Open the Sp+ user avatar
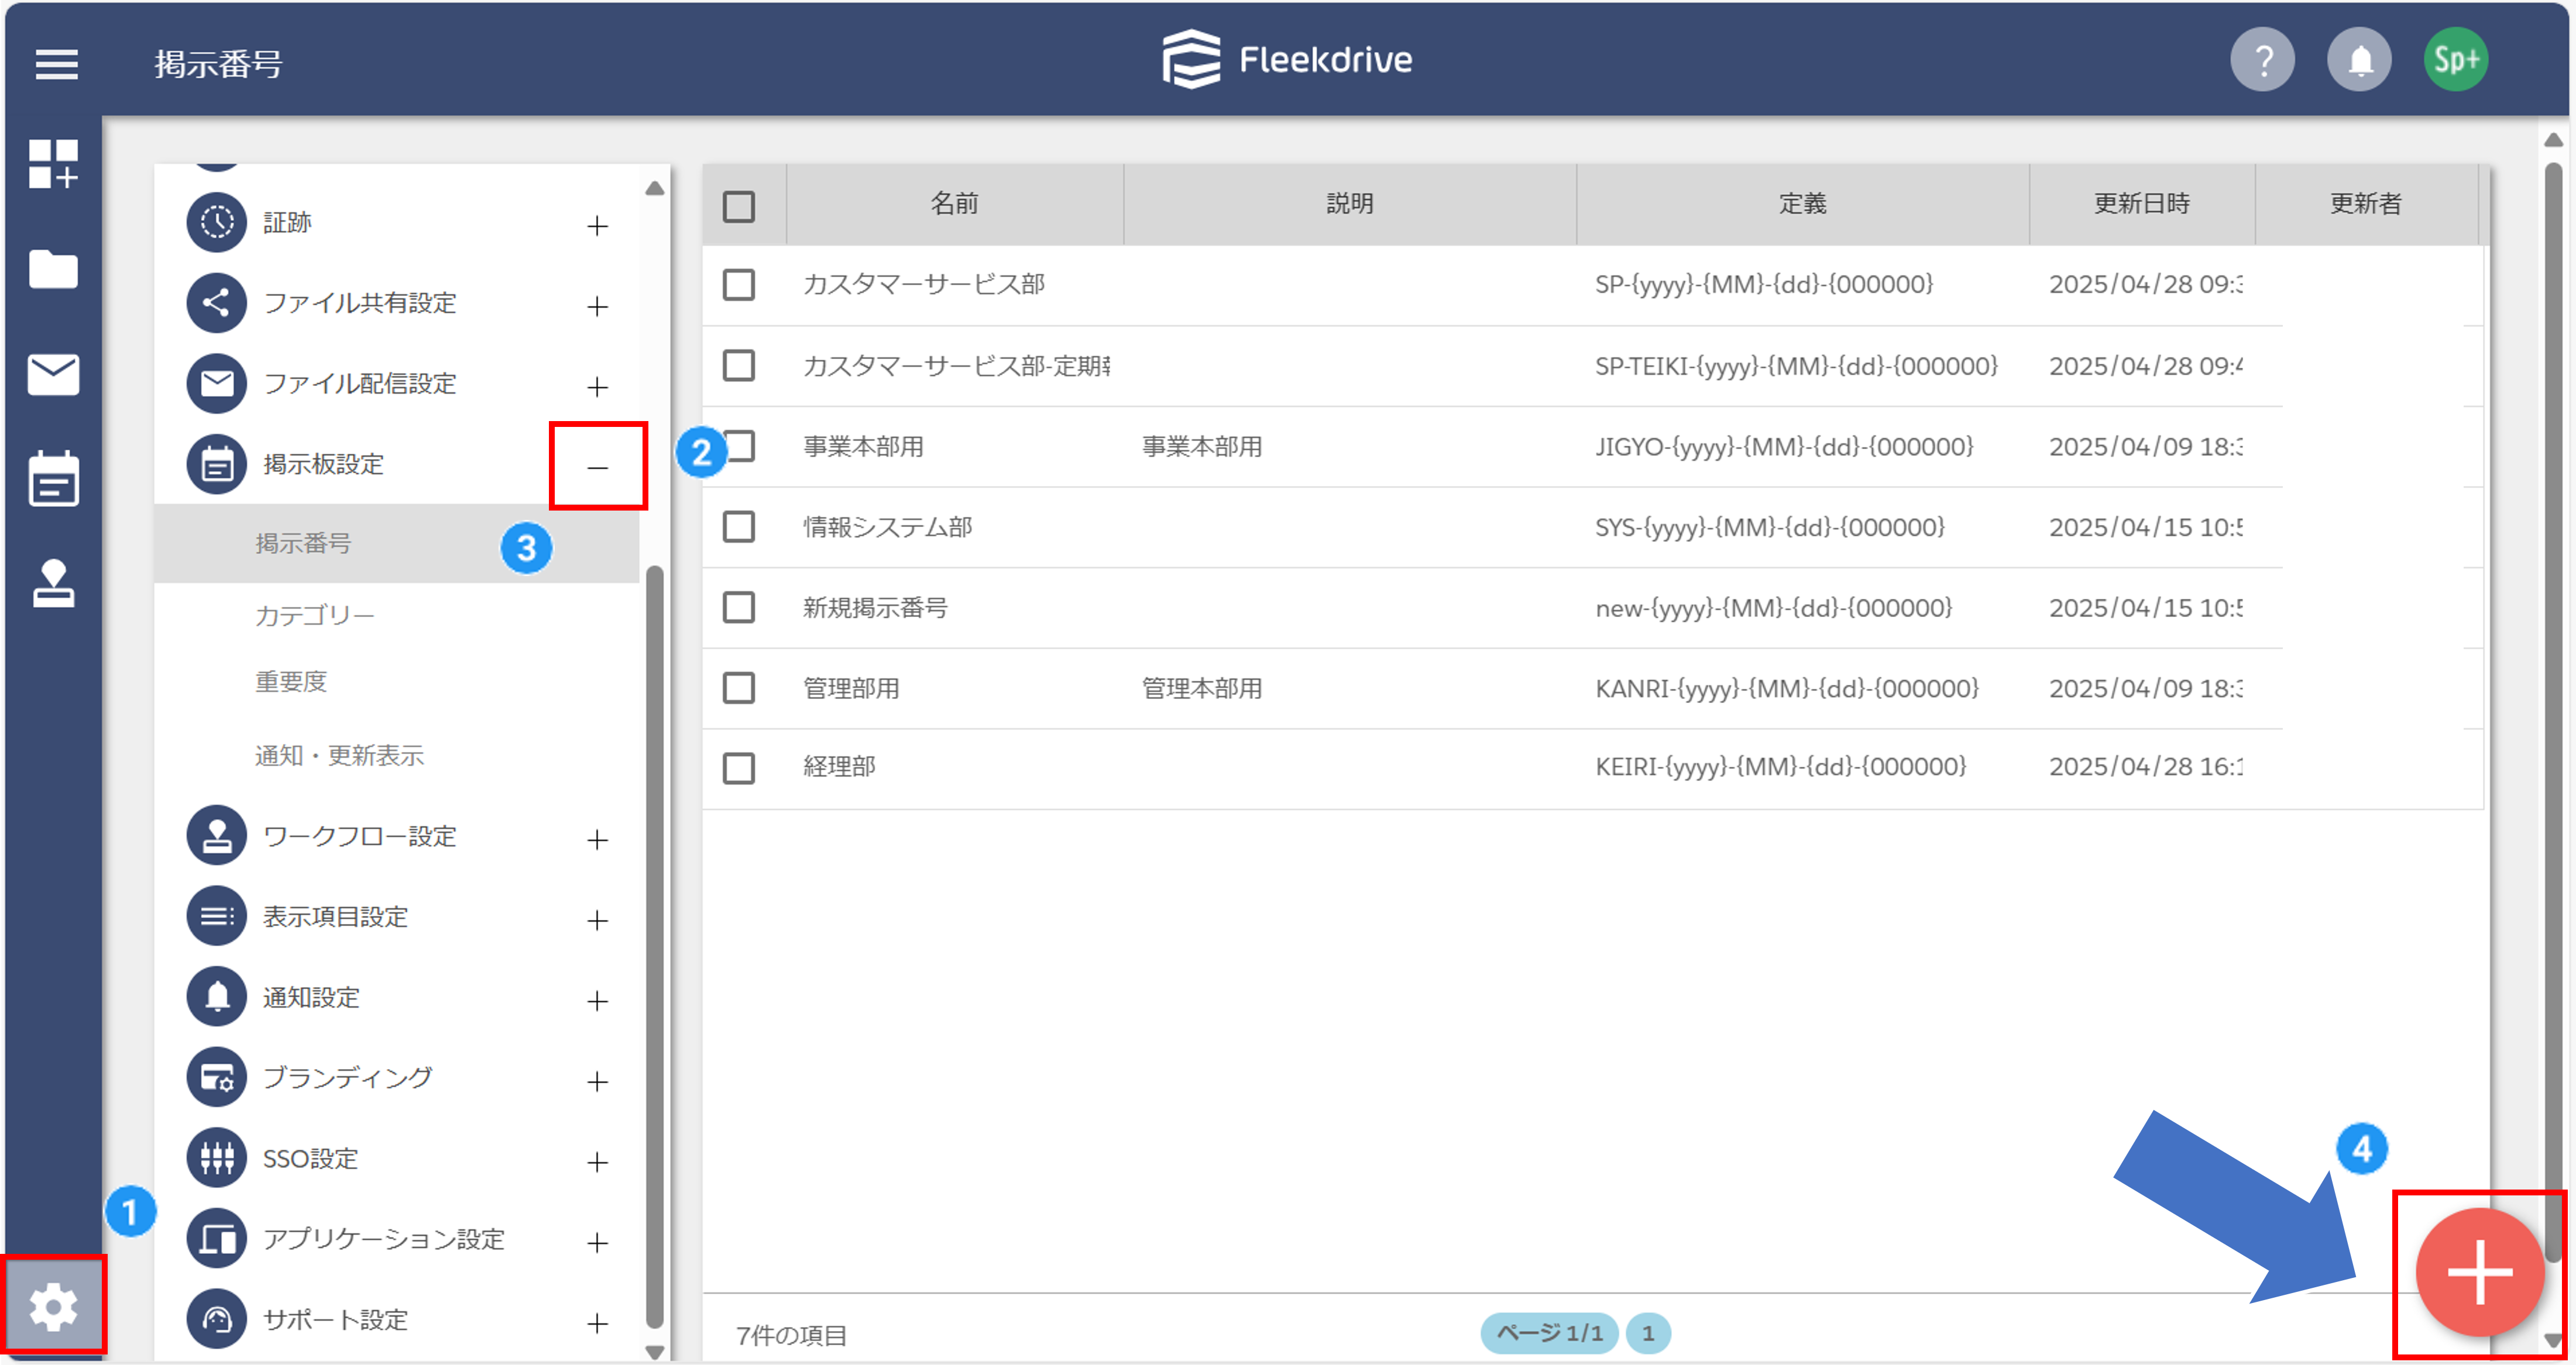Viewport: 2576px width, 1365px height. (2456, 60)
